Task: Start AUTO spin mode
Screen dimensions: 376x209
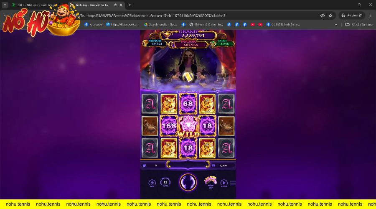Action: [224, 183]
